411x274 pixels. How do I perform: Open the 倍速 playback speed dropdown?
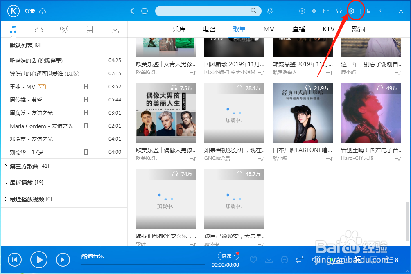(x=228, y=256)
